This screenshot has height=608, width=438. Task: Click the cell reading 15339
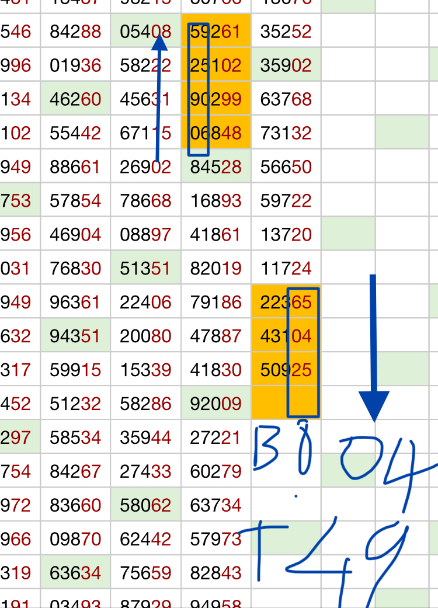[x=146, y=369]
